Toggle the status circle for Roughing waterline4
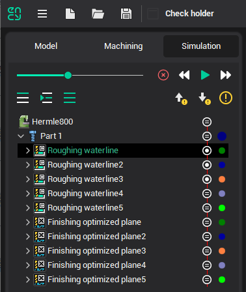The image size is (246, 292). pos(207,194)
